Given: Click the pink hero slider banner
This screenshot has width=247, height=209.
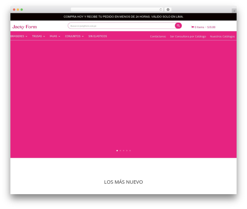Looking at the screenshot, I should click(x=123, y=99).
